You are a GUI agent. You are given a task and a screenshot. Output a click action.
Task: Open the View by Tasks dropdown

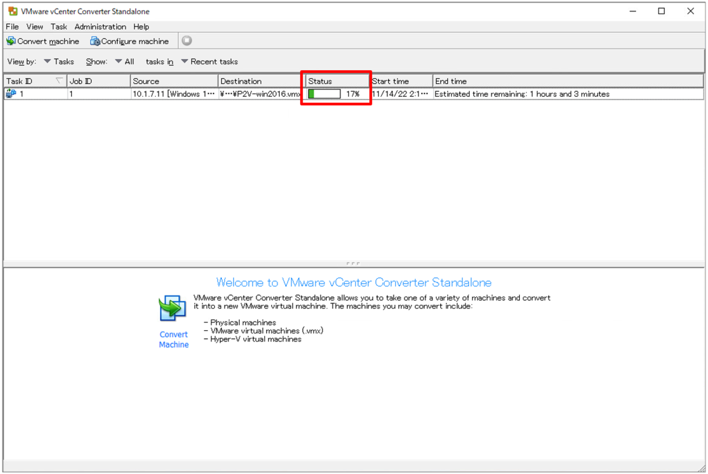[x=59, y=61]
